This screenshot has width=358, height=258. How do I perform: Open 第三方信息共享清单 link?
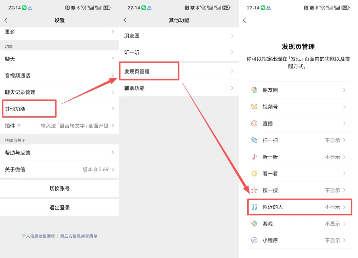pyautogui.click(x=79, y=236)
